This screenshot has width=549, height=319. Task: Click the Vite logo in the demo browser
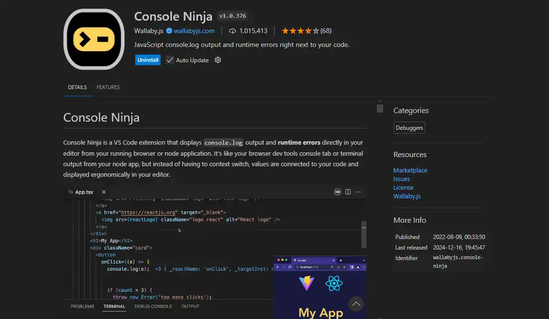[306, 284]
